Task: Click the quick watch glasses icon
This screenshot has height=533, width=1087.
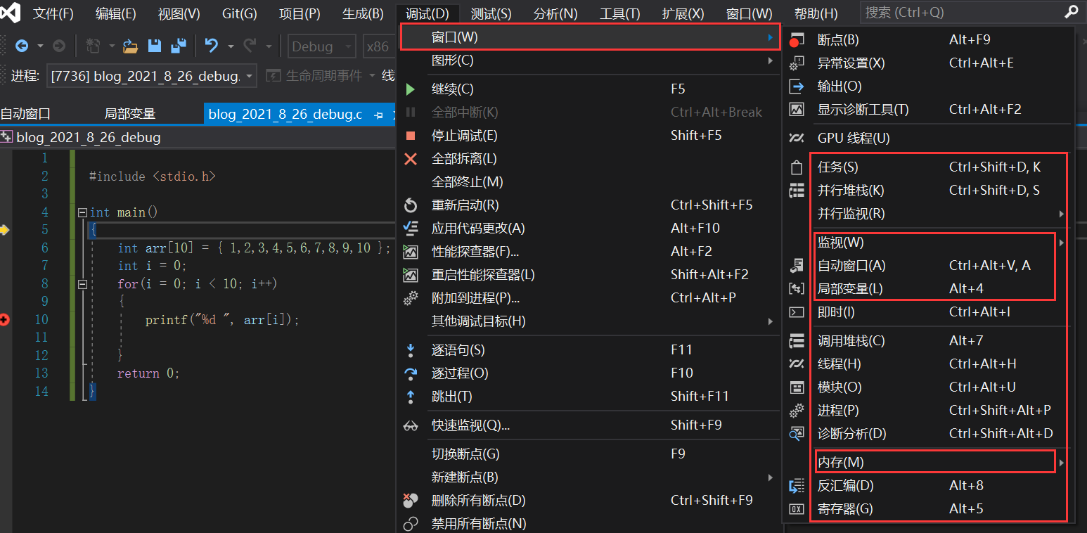Action: [x=411, y=425]
